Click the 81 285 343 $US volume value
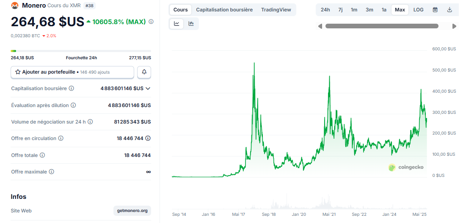 [132, 122]
